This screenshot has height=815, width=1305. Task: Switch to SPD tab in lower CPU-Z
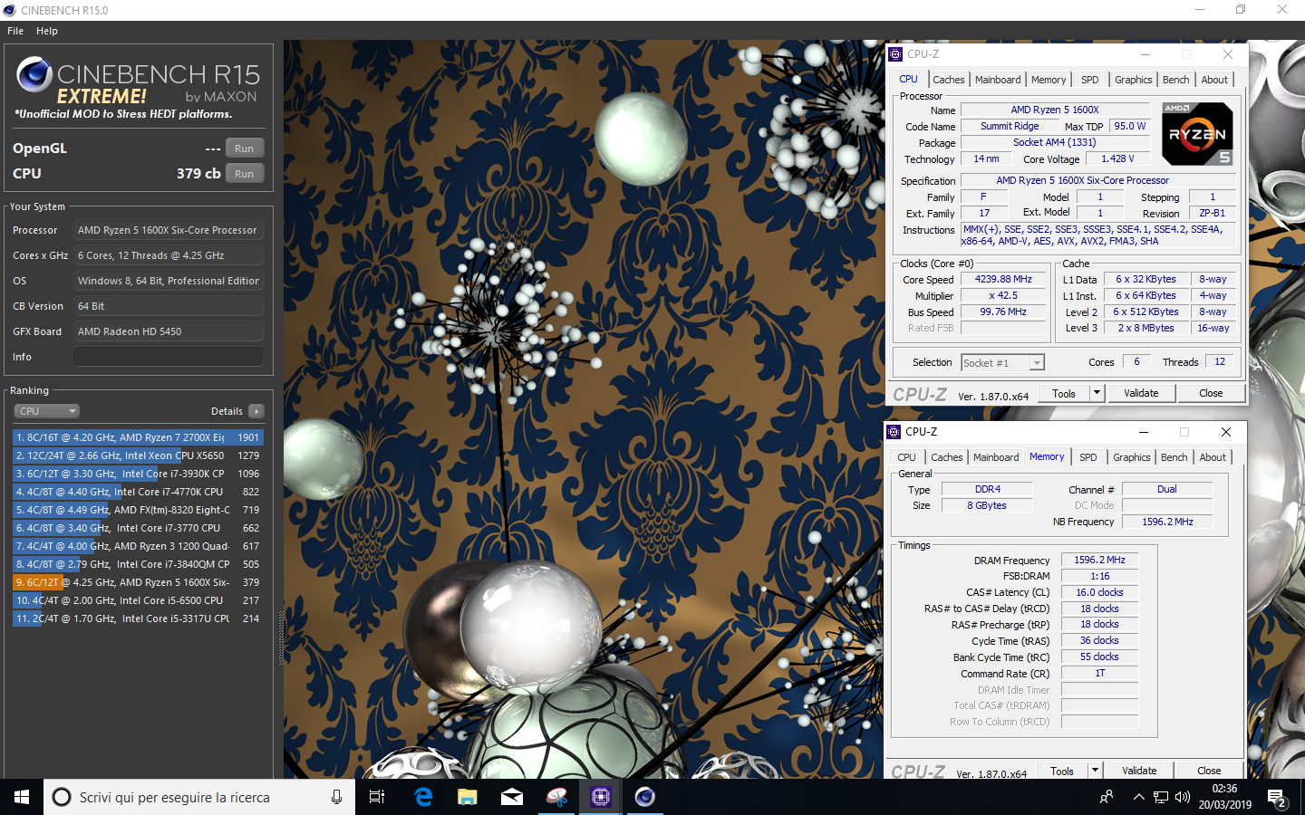[x=1088, y=457]
